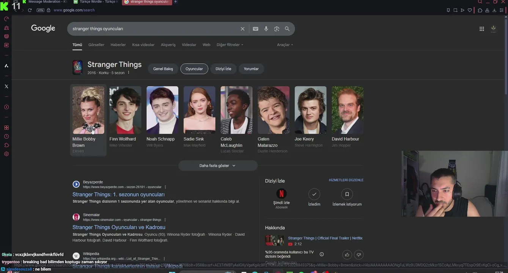Select the Görseller search filter
508x273 pixels.
click(x=96, y=45)
